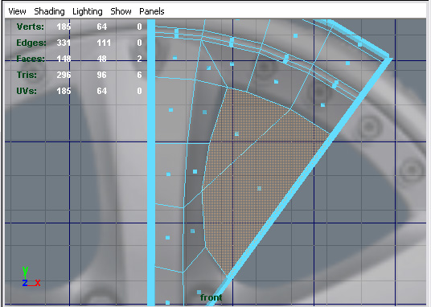The height and width of the screenshot is (307, 431).
Task: Click the 48 value in Faces row
Action: click(x=101, y=59)
